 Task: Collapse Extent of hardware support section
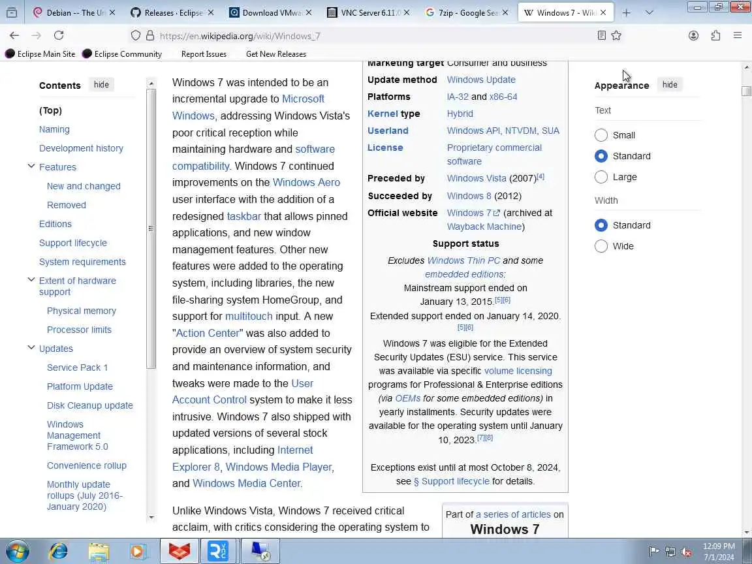(x=31, y=280)
